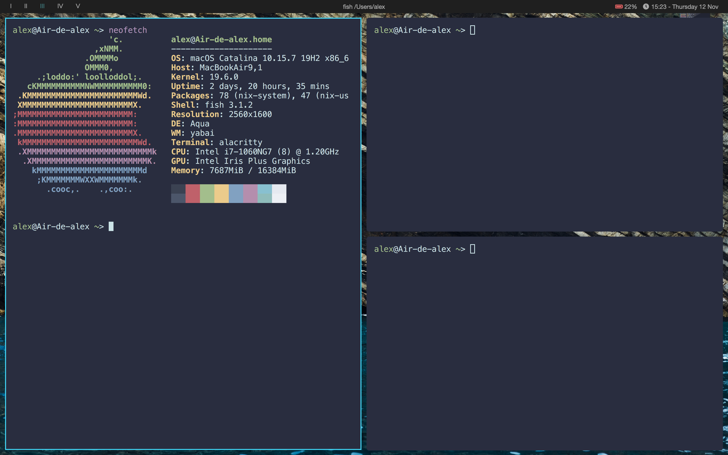
Task: Select the red swatch in the neofetch palette
Action: tap(193, 193)
